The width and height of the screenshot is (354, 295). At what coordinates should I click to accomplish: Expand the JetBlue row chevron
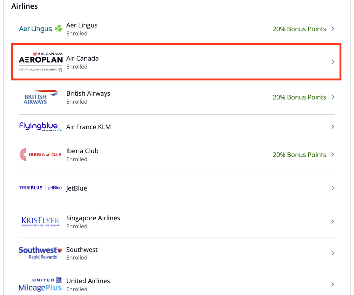pos(332,188)
